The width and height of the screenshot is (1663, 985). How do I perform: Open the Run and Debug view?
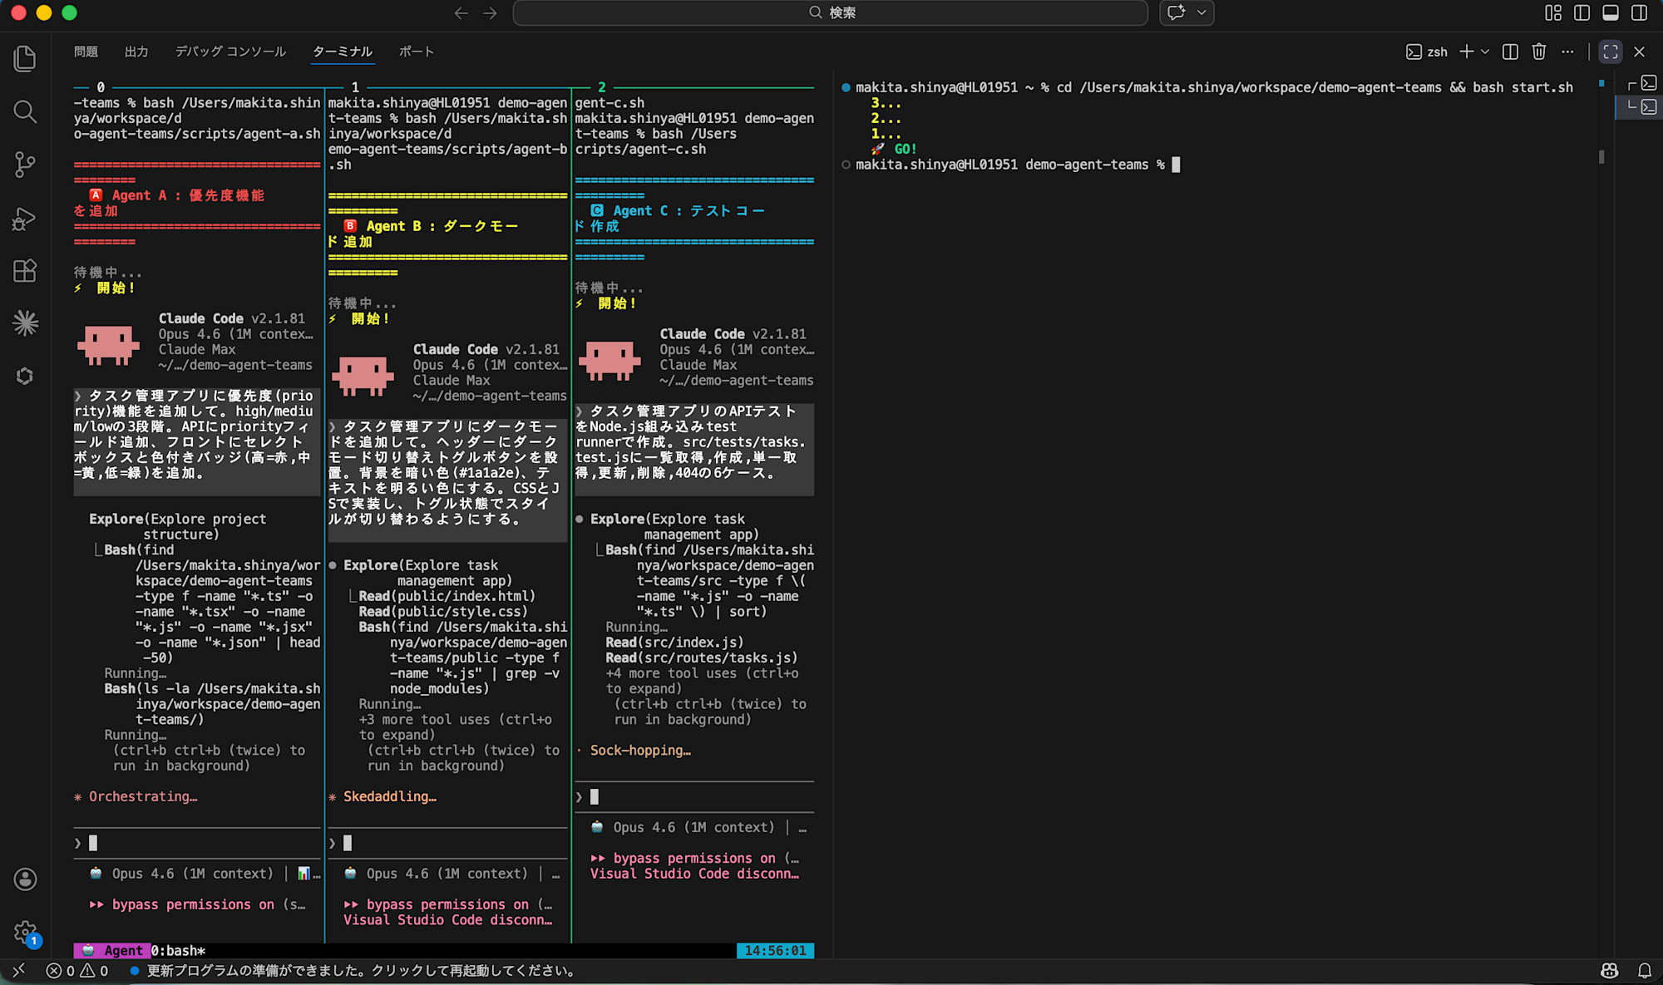[x=25, y=218]
